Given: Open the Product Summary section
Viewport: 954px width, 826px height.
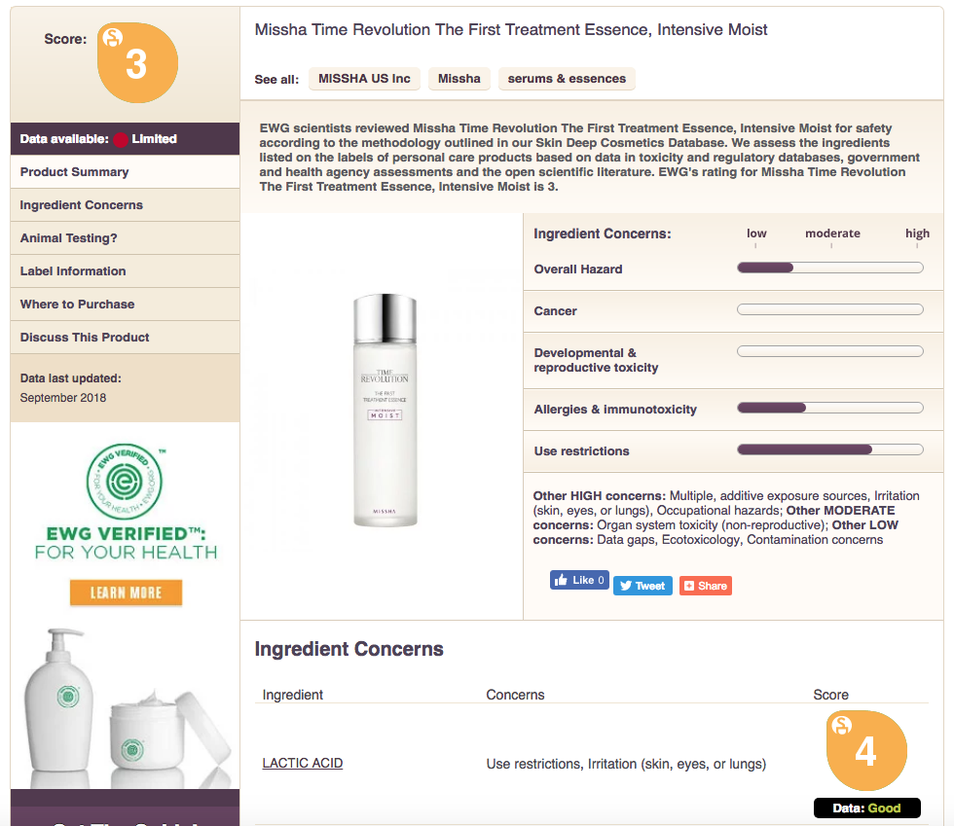Looking at the screenshot, I should (125, 172).
